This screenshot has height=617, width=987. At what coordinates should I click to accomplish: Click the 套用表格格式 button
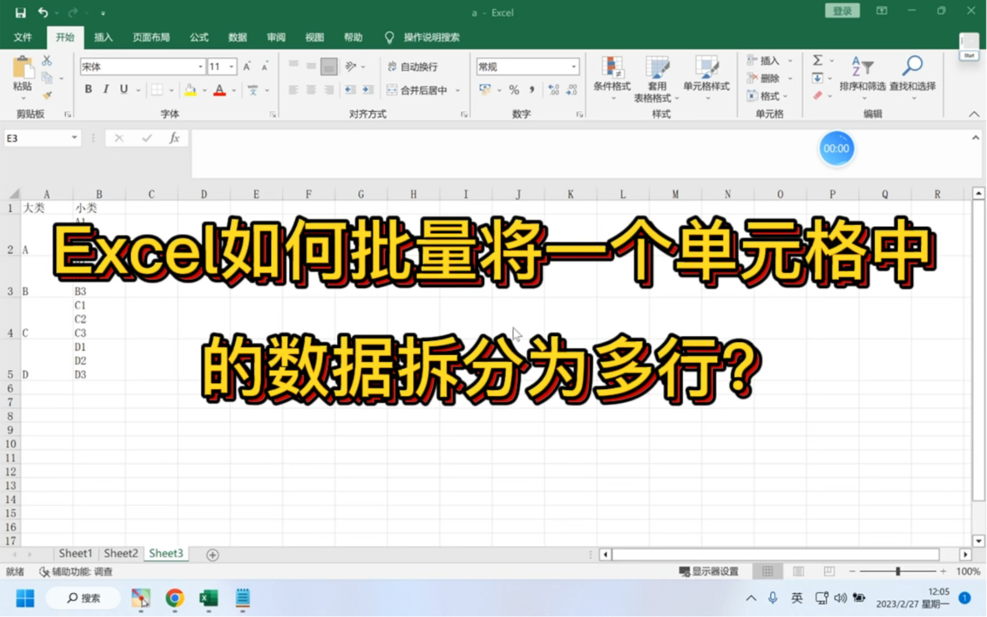click(x=657, y=79)
